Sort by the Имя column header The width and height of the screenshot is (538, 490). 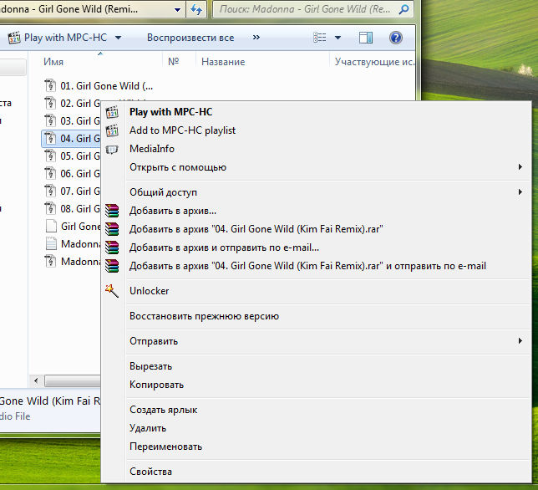[53, 62]
